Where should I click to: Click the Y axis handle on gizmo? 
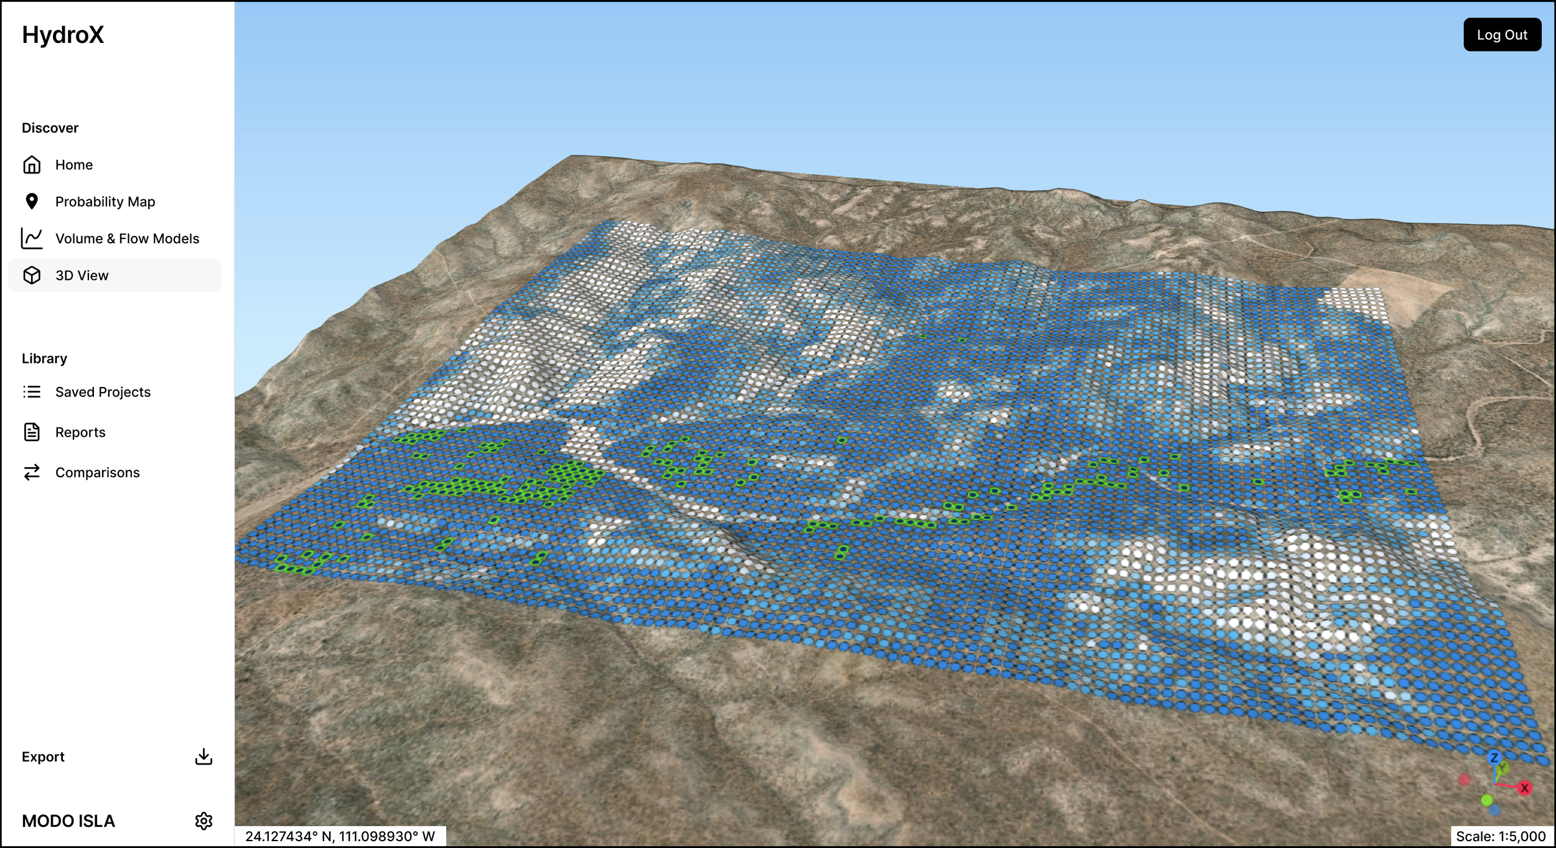1502,769
